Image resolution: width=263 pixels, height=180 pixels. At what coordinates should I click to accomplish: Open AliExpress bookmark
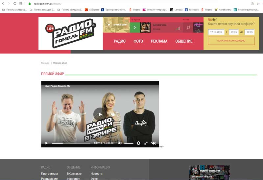92,10
